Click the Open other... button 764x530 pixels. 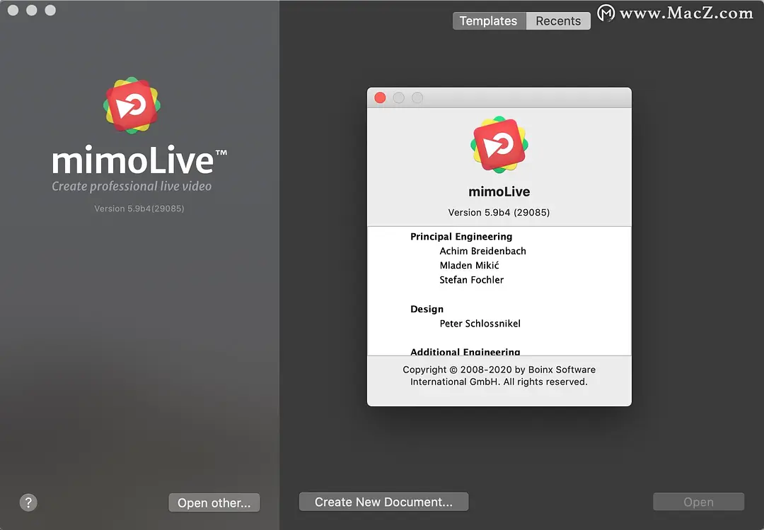click(214, 502)
